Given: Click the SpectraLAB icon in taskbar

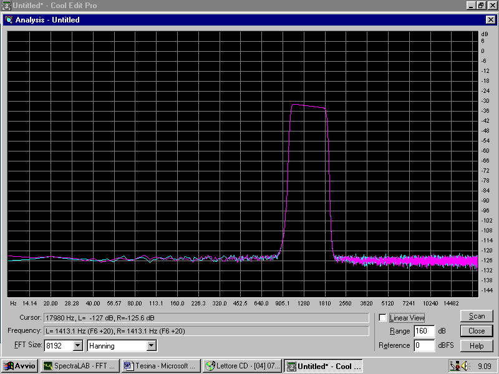Looking at the screenshot, I should [48, 366].
